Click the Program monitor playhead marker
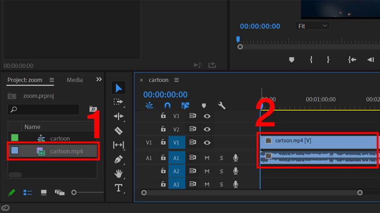 [238, 39]
